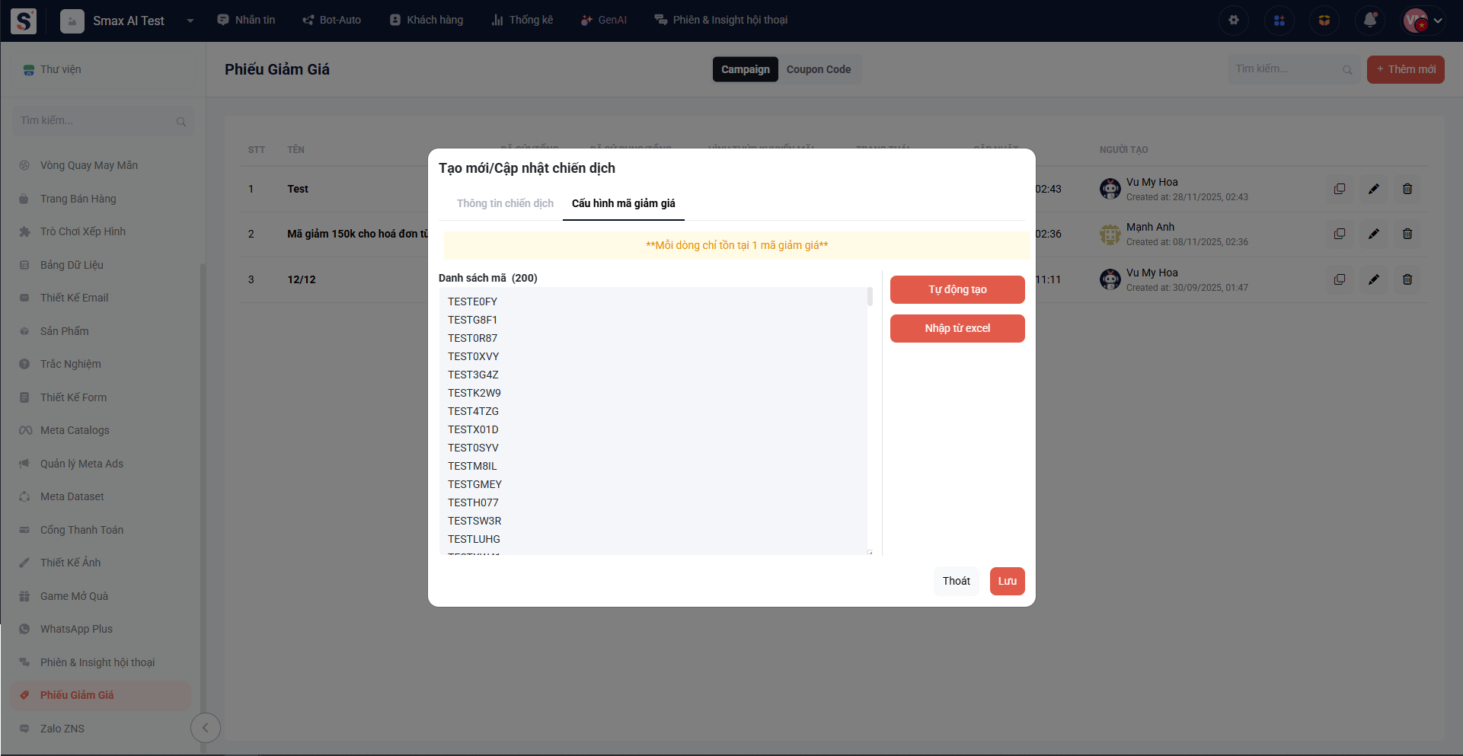Open the settings gear in top bar

point(1234,21)
